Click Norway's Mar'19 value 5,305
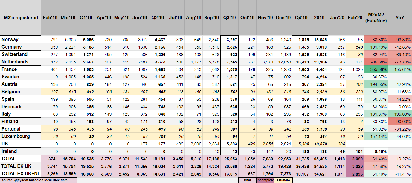 [x=68, y=39]
